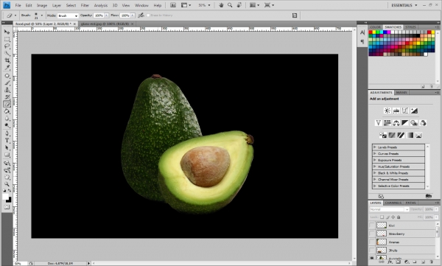Add a Curves adjustment

(405, 111)
